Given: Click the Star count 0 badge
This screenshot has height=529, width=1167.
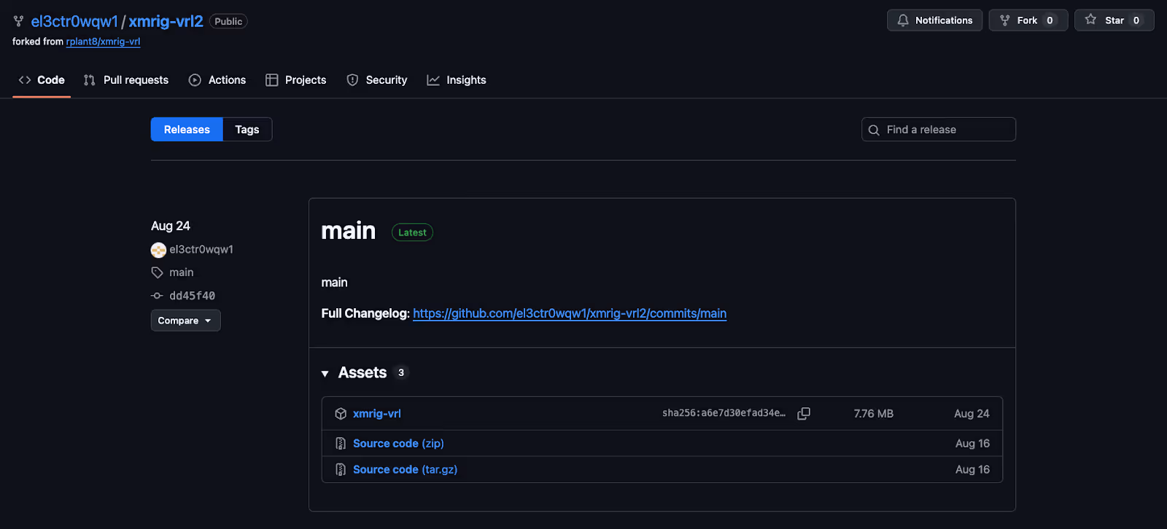Looking at the screenshot, I should point(1136,20).
